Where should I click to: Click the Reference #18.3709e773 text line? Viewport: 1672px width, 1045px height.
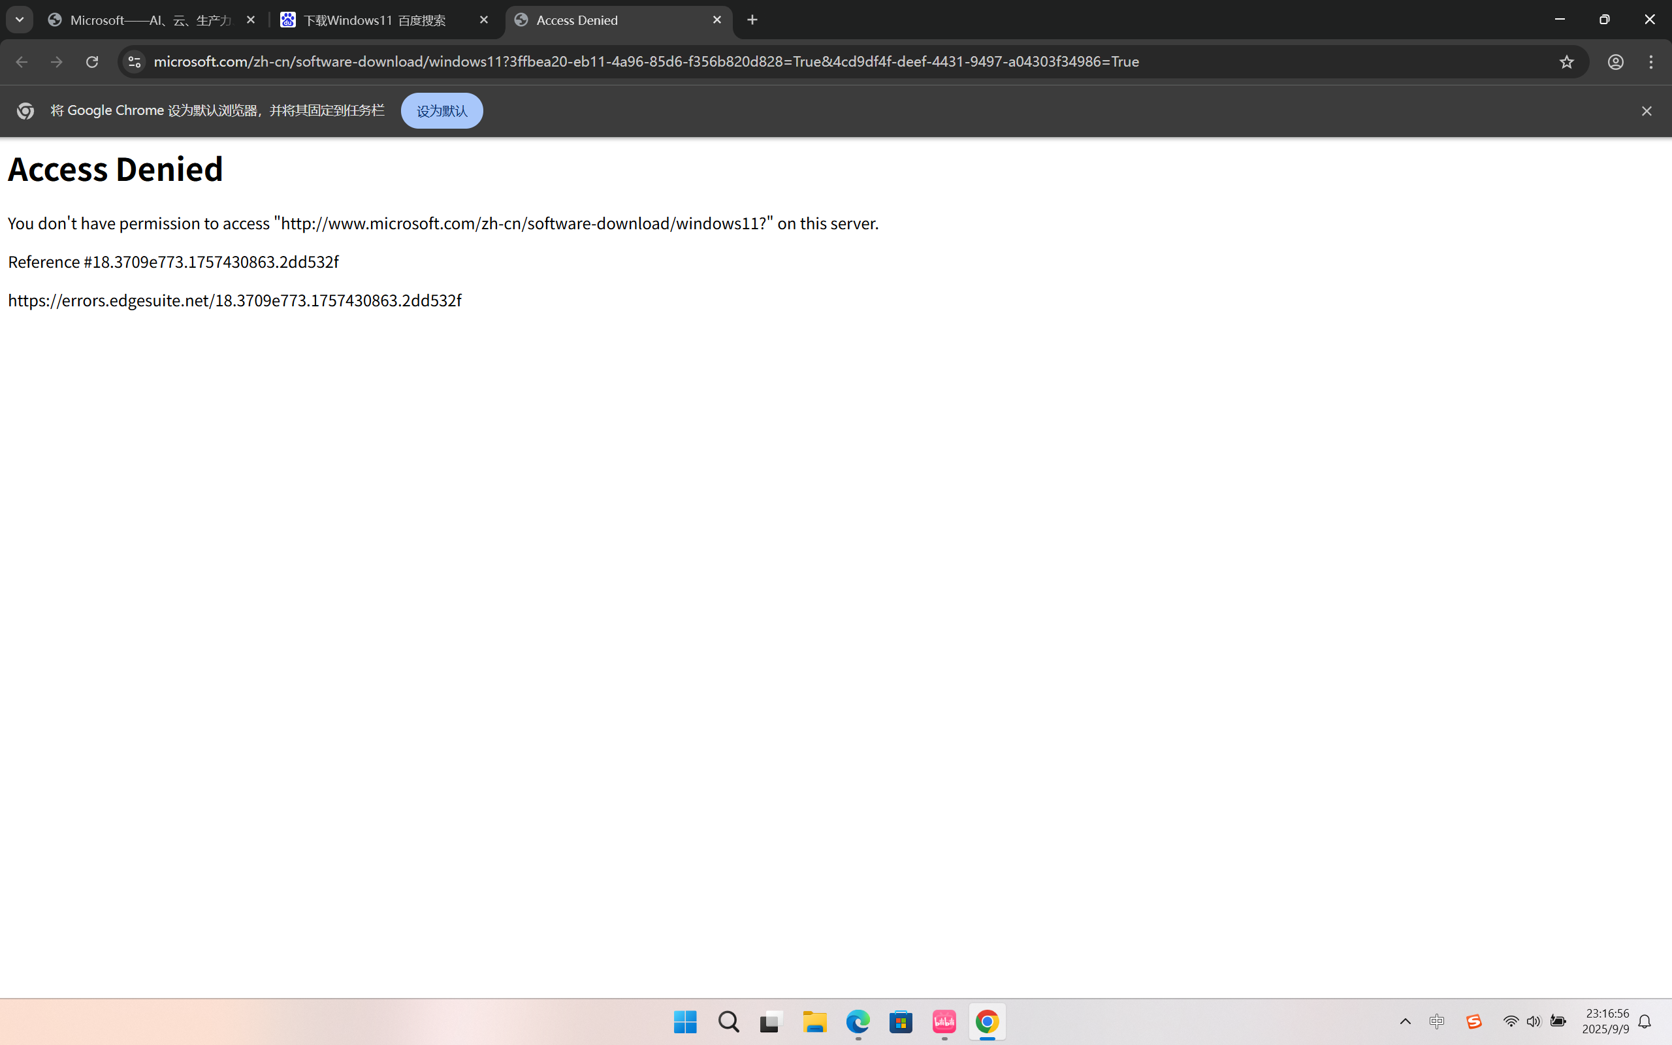(174, 262)
